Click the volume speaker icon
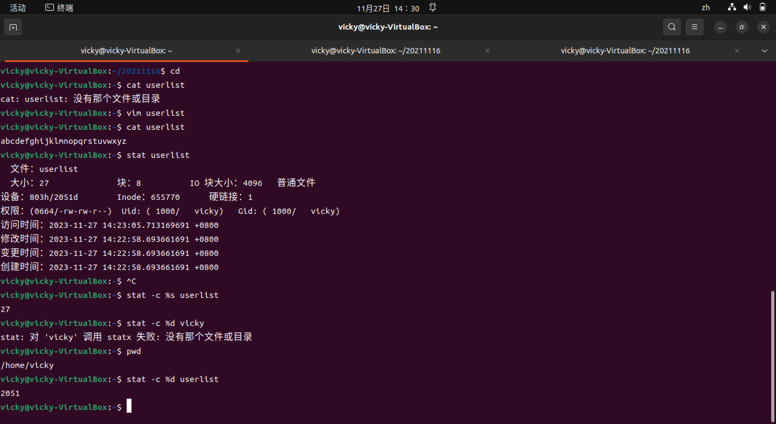Image resolution: width=776 pixels, height=424 pixels. coord(747,7)
